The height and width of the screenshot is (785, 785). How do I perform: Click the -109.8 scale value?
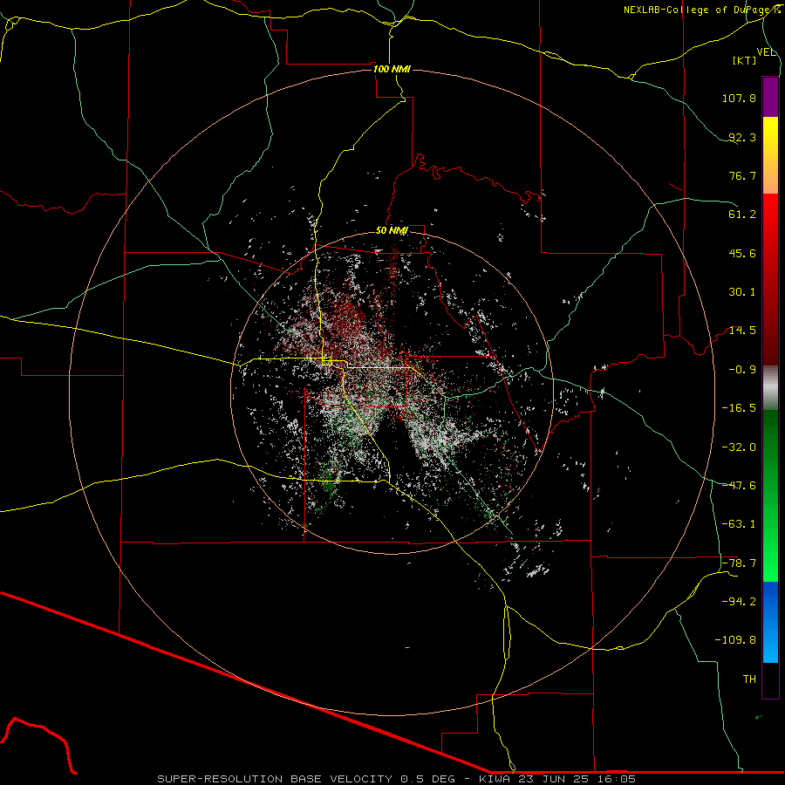tap(735, 640)
